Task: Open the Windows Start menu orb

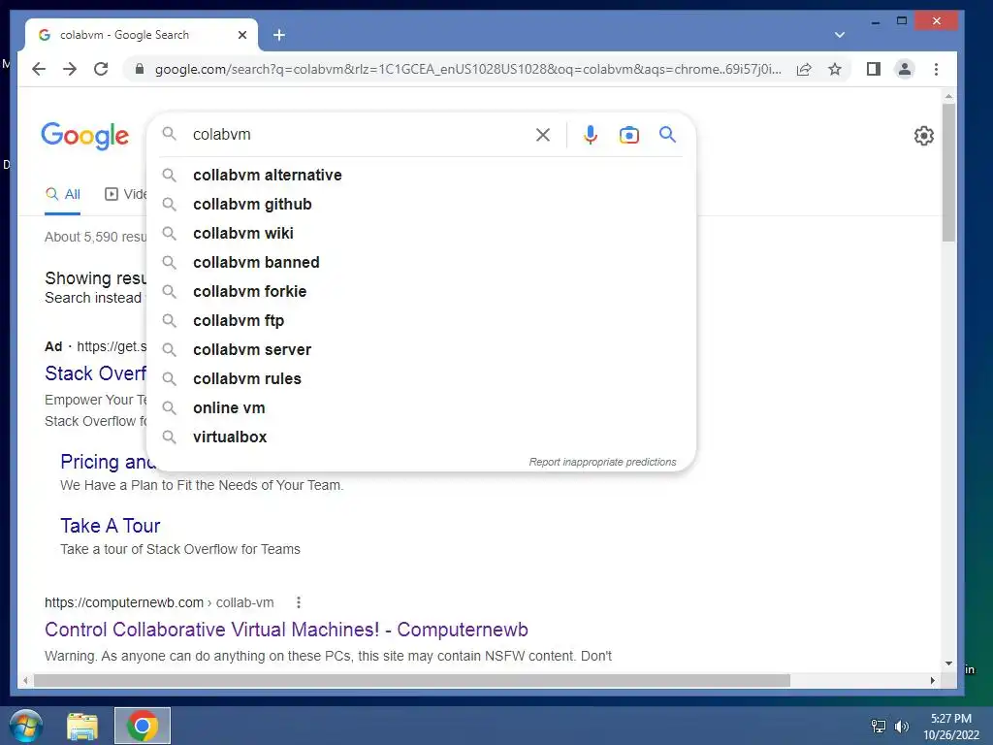Action: click(26, 726)
